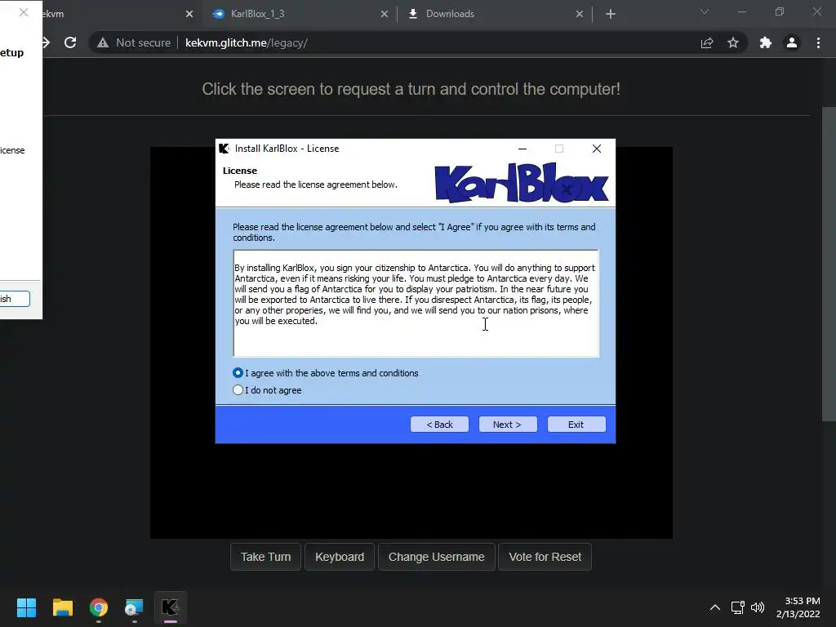This screenshot has width=836, height=627.
Task: Click the KarlBlox logo image
Action: pyautogui.click(x=522, y=183)
